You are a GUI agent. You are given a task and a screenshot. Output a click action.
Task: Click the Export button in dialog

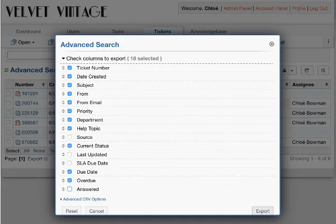pyautogui.click(x=263, y=211)
